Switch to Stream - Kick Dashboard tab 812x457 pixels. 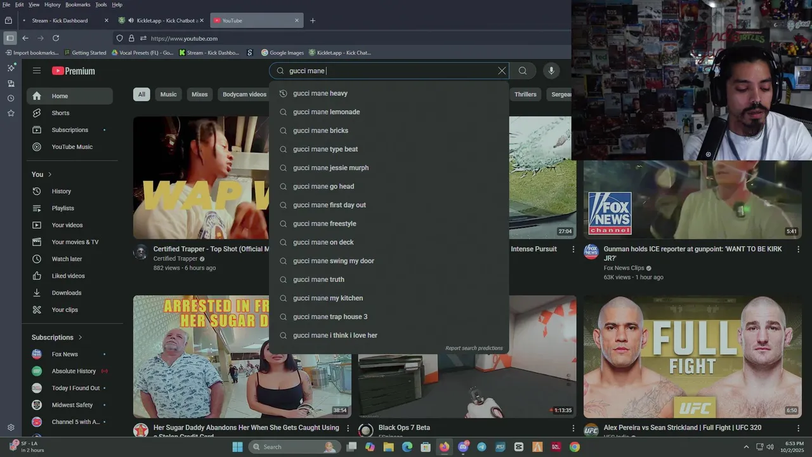click(x=65, y=20)
